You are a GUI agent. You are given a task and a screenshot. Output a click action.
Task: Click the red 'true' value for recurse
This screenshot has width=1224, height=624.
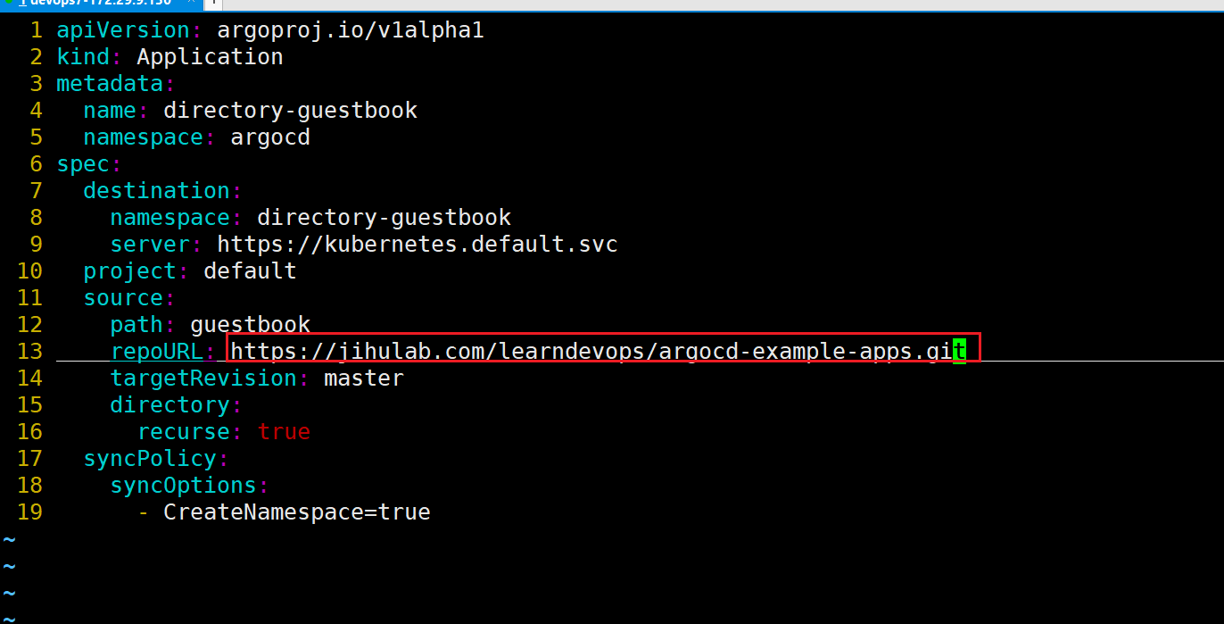coord(284,432)
